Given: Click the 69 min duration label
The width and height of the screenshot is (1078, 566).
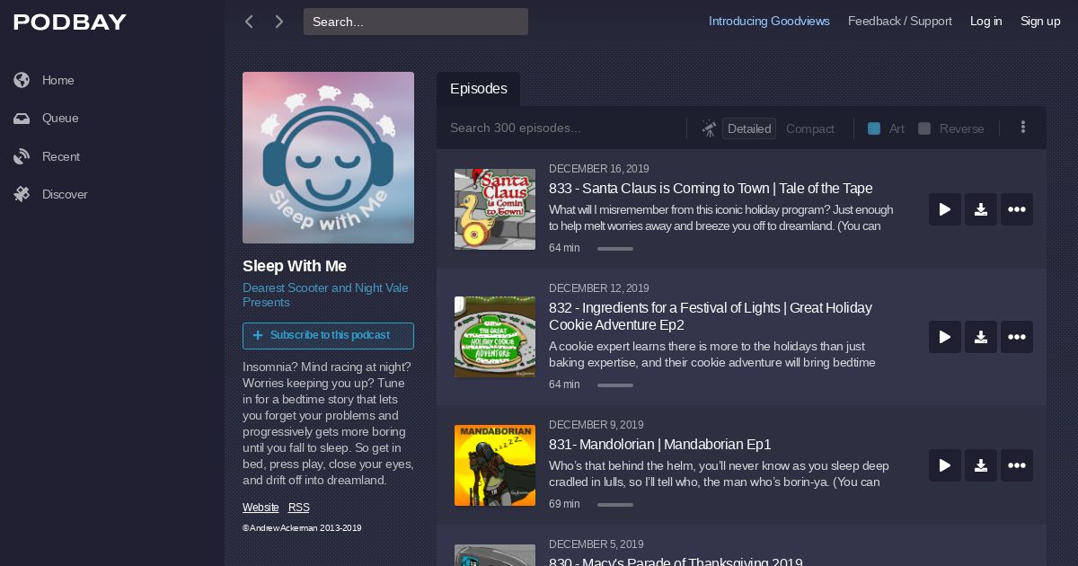Looking at the screenshot, I should (x=564, y=504).
